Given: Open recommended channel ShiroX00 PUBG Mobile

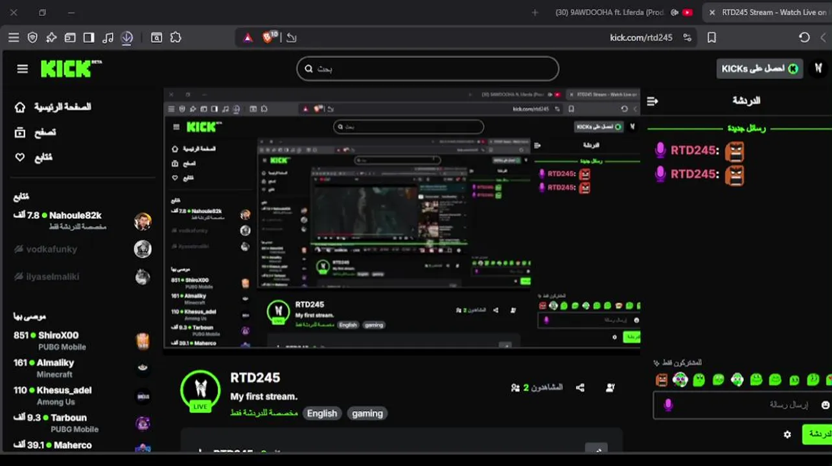Looking at the screenshot, I should click(82, 340).
